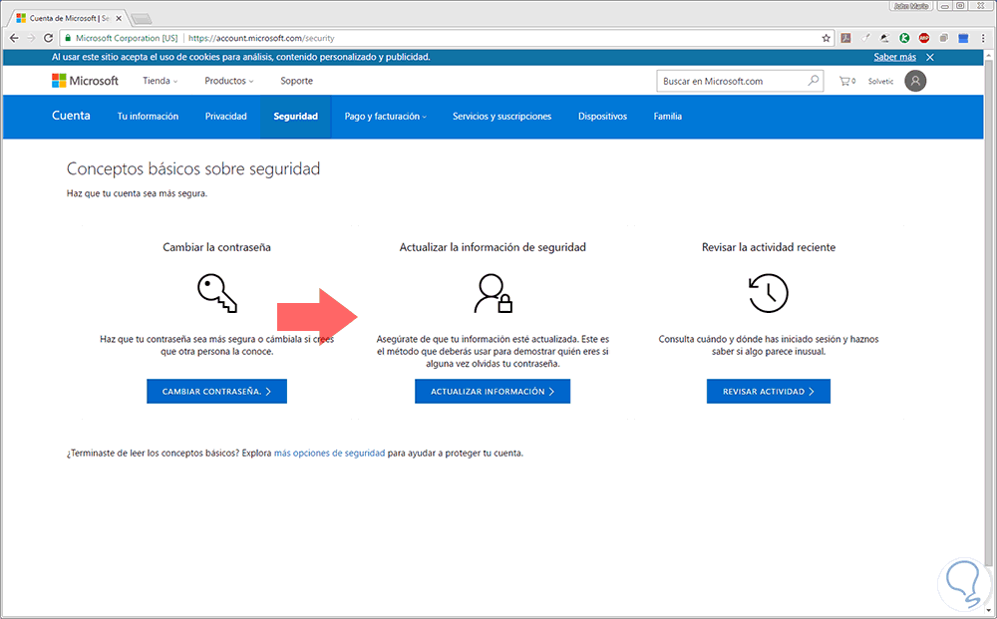Click the key icon under Cambiar la contraseña
The image size is (997, 619).
tap(216, 293)
